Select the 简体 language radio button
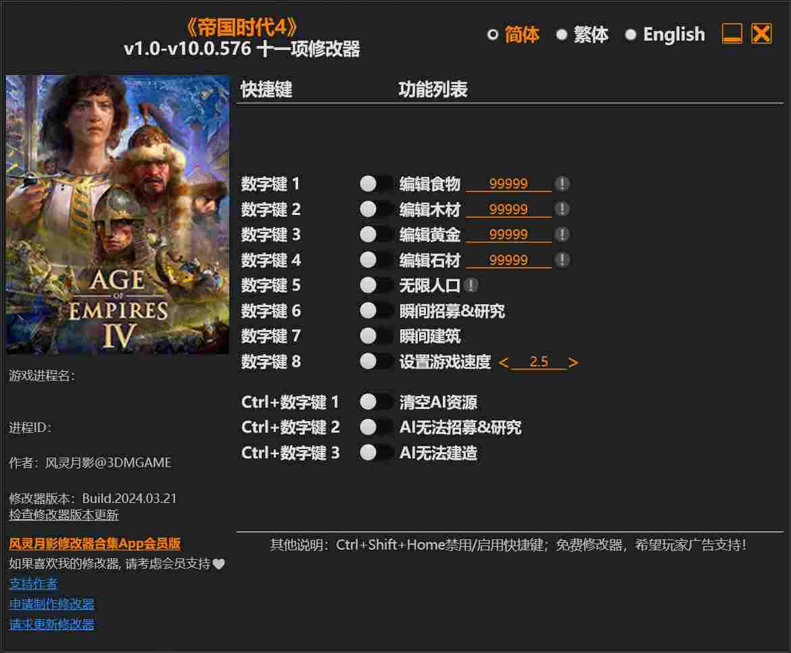The height and width of the screenshot is (653, 791). click(x=493, y=34)
